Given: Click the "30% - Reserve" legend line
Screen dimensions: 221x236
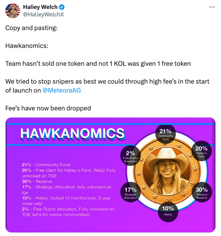Looking at the screenshot, I should tap(37, 181).
